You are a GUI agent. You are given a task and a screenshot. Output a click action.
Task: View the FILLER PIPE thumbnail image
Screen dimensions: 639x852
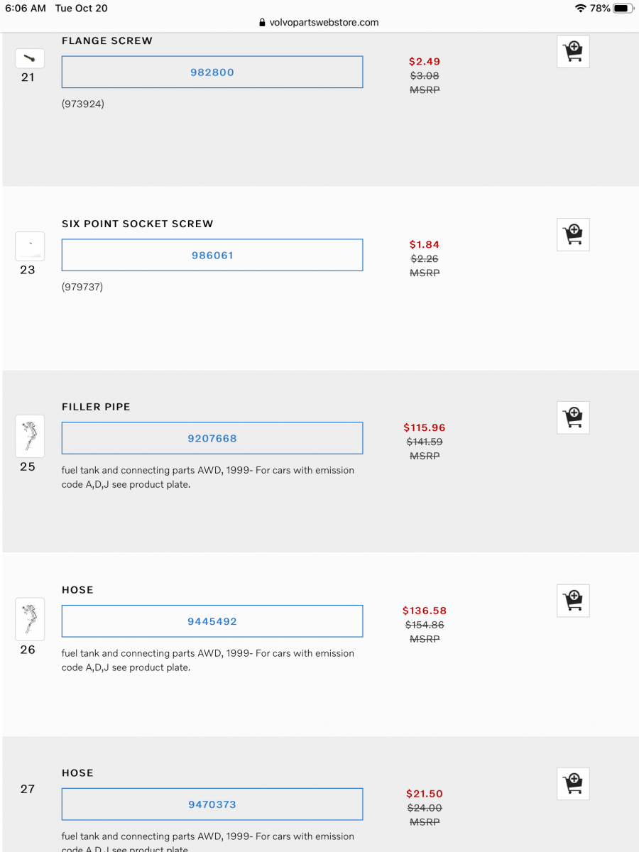(29, 436)
